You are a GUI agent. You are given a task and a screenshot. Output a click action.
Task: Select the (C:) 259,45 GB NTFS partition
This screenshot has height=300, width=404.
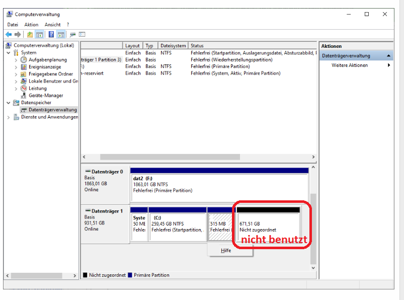pos(178,224)
